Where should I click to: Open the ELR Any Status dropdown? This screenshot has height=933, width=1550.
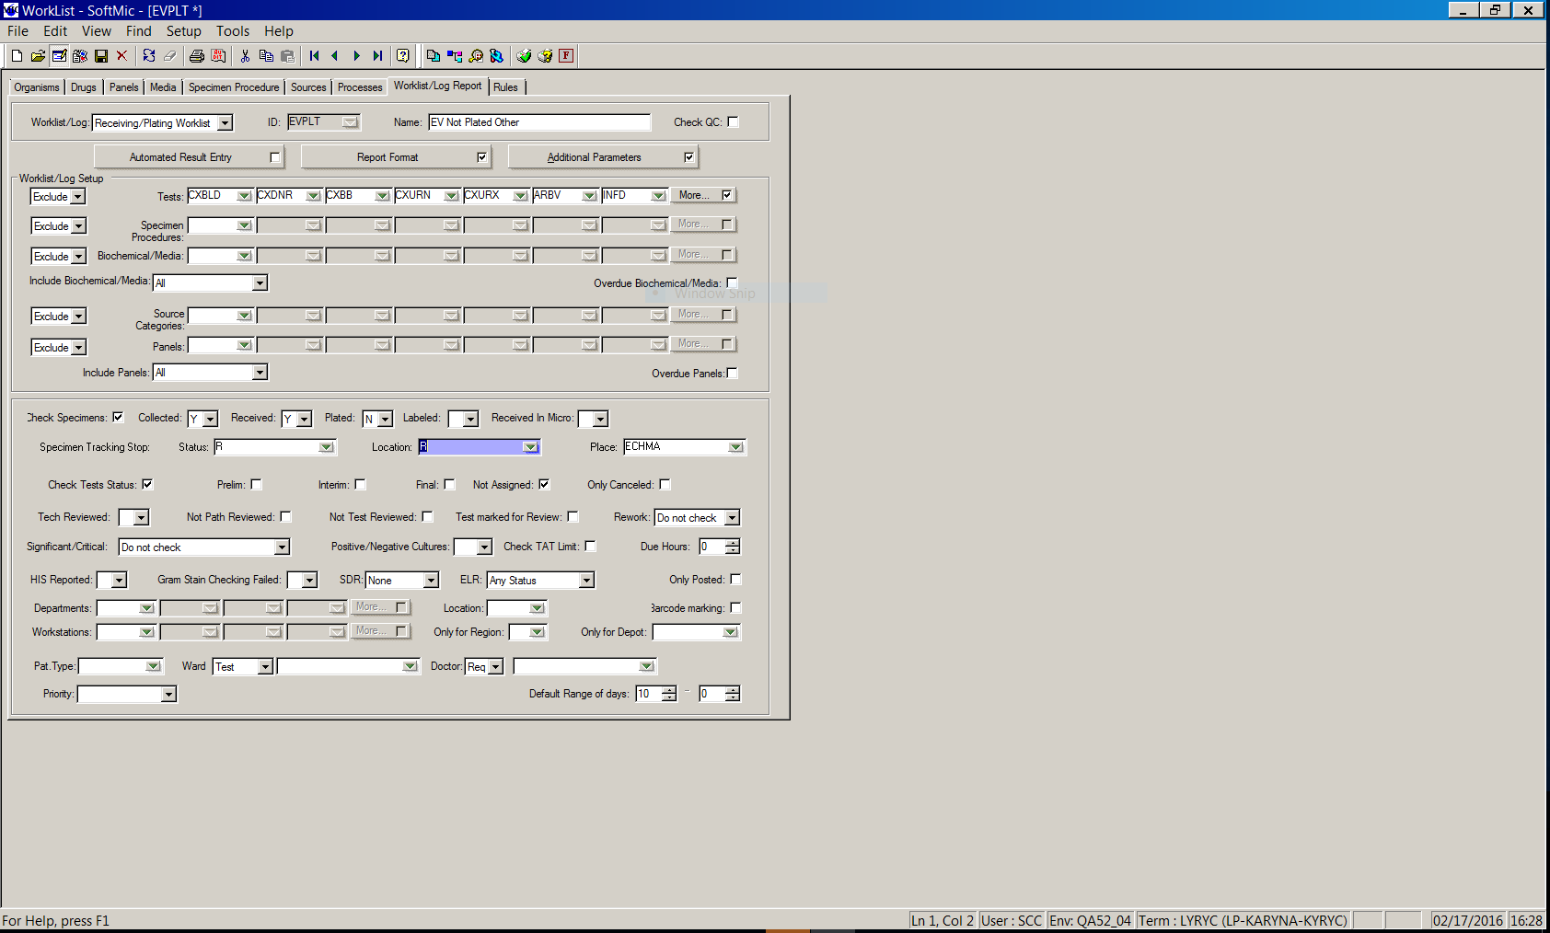pyautogui.click(x=585, y=581)
